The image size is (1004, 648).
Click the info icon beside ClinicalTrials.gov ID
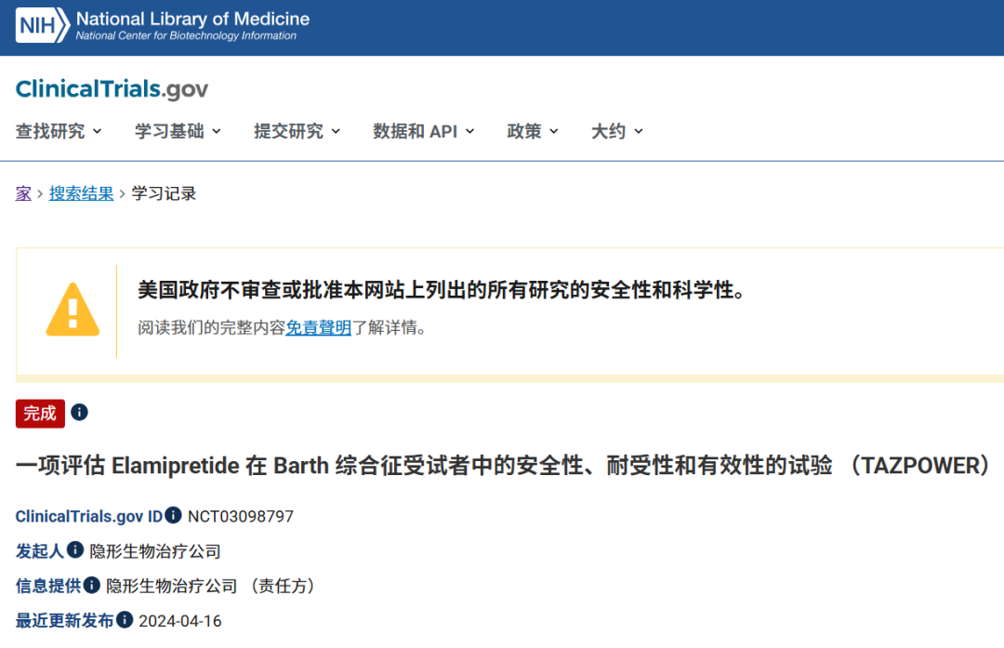click(174, 515)
